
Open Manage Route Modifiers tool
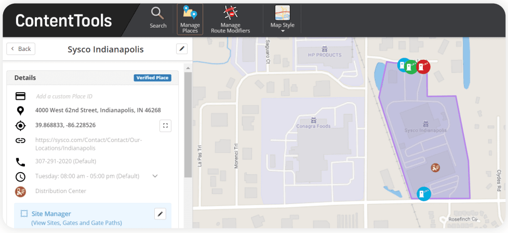(230, 19)
